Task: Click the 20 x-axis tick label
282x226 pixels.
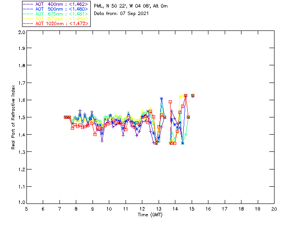Action: coord(274,209)
